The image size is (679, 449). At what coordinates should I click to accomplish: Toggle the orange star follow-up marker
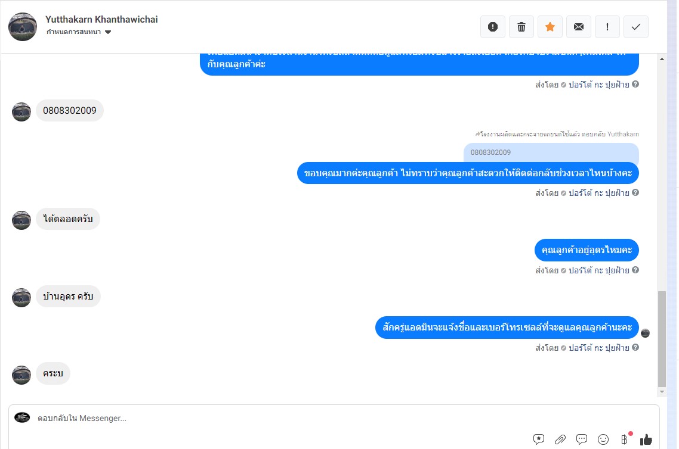[550, 27]
